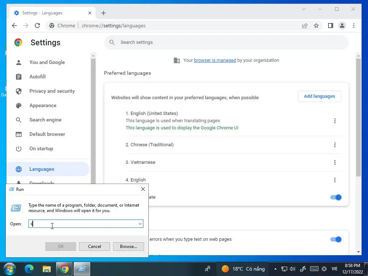Click the sidebar scrollbar up arrow
Viewport: 368px width, 276px height.
point(93,56)
